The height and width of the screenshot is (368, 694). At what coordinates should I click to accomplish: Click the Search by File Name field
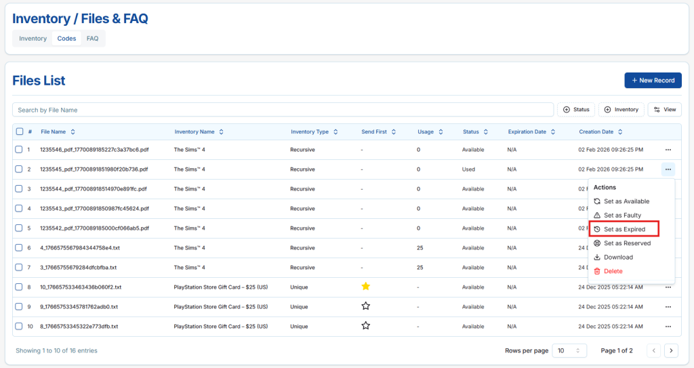(283, 110)
